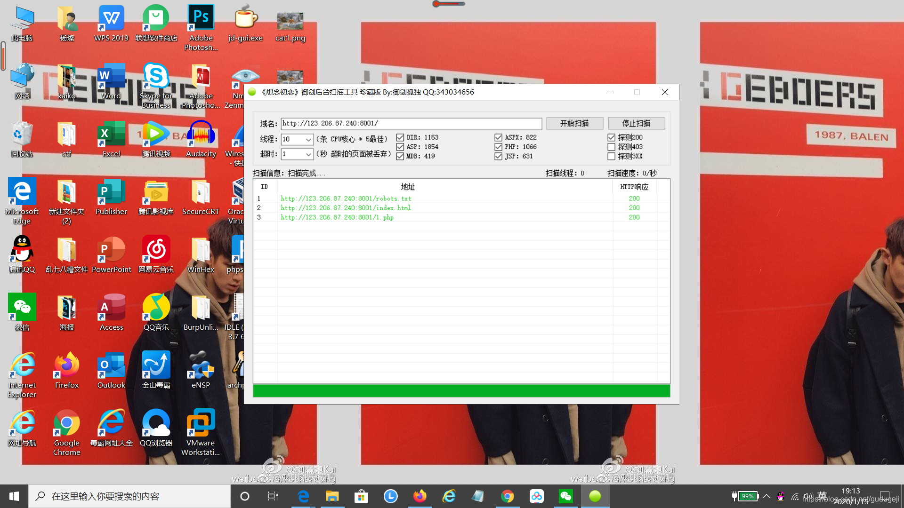The height and width of the screenshot is (508, 904).
Task: Toggle the DIR checkbox option
Action: (x=400, y=137)
